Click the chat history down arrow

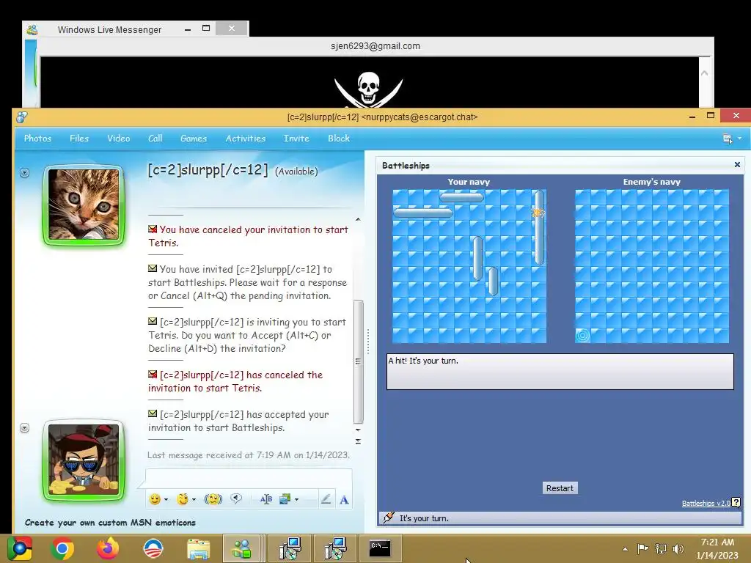tap(358, 430)
